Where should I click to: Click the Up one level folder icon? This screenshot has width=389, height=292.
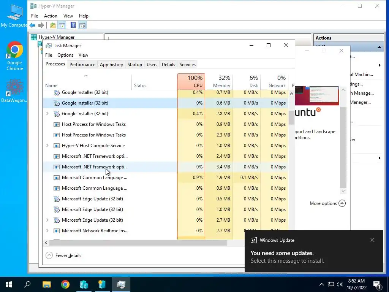click(x=52, y=25)
